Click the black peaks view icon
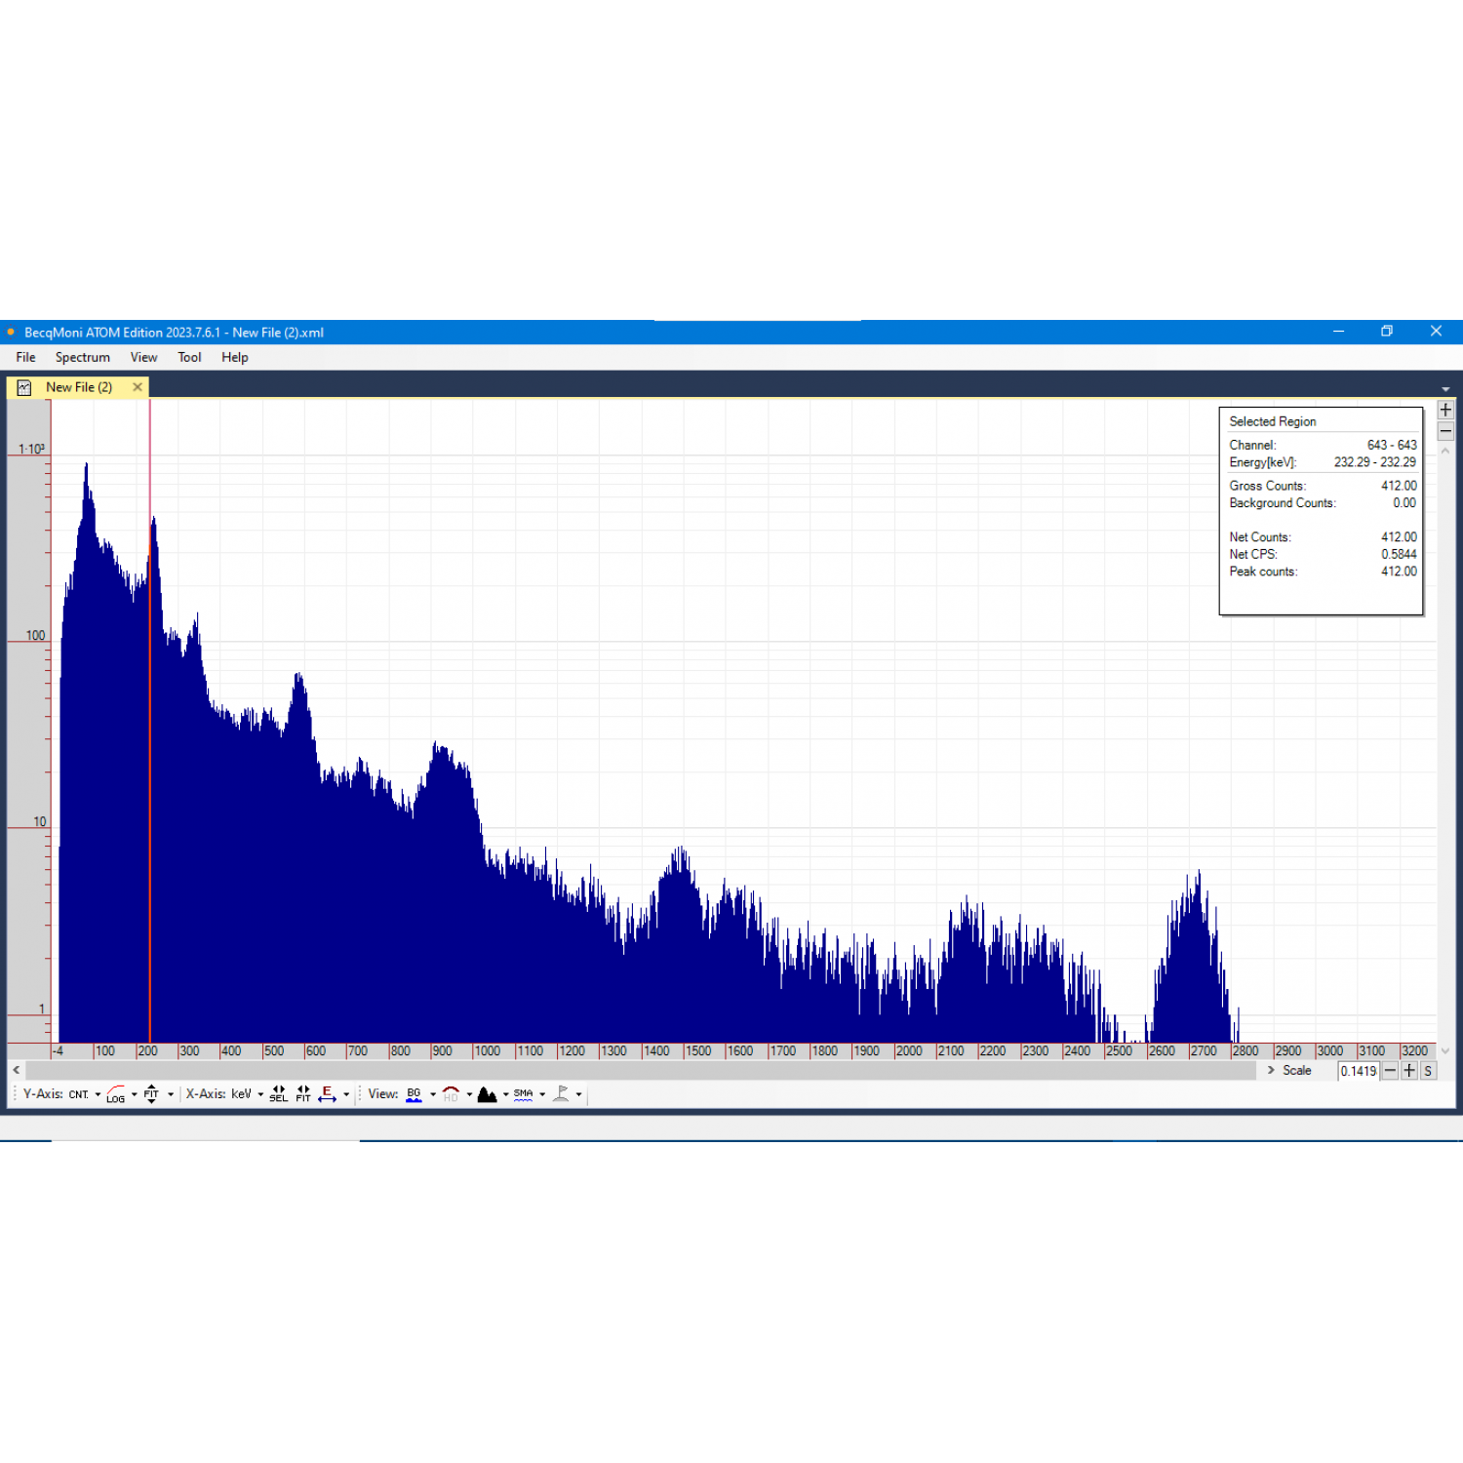 click(x=487, y=1094)
